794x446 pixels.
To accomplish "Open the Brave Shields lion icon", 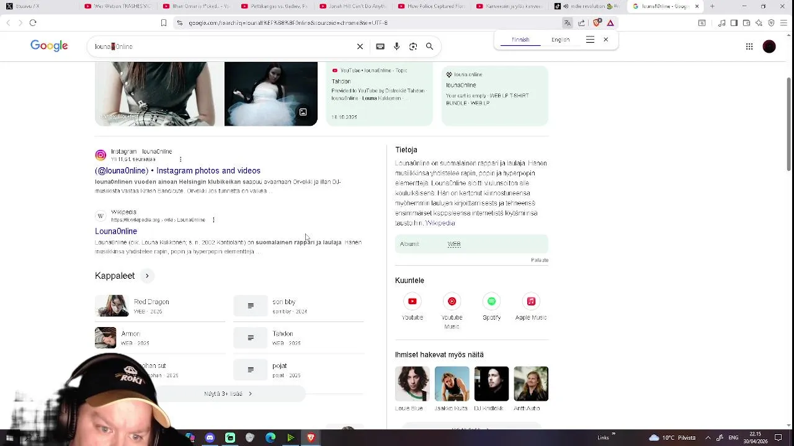I will (597, 23).
